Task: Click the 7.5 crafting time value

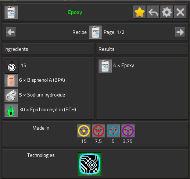Action: [x=98, y=141]
